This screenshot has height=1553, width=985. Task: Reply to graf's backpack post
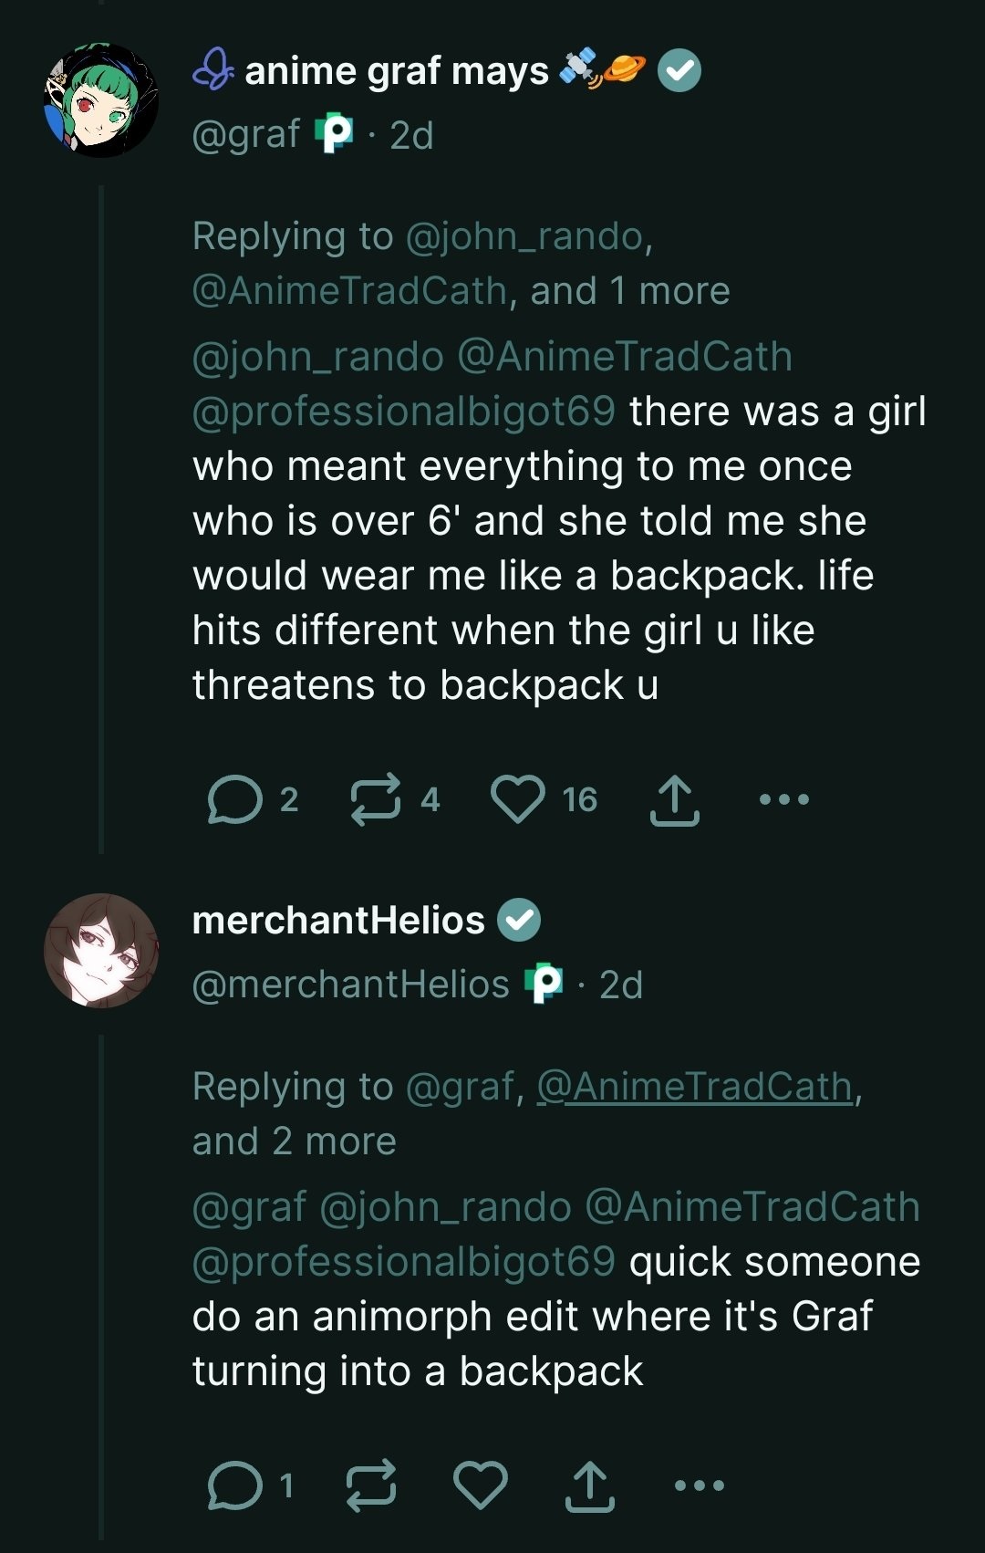pos(235,799)
